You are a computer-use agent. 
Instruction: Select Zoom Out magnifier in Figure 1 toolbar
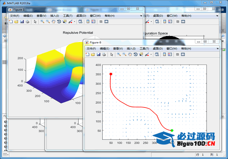48,22
